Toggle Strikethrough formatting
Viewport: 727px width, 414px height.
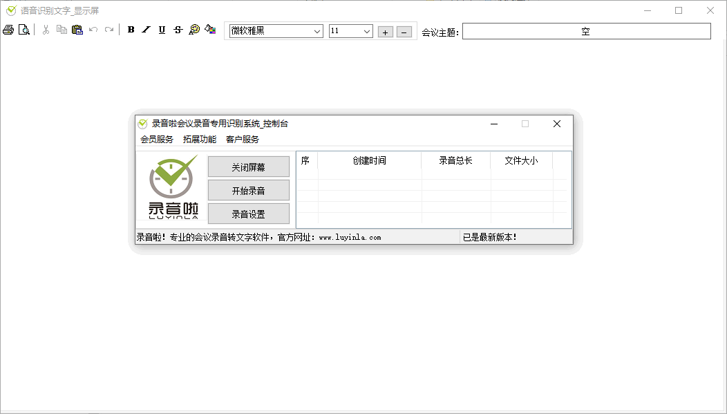click(x=178, y=30)
